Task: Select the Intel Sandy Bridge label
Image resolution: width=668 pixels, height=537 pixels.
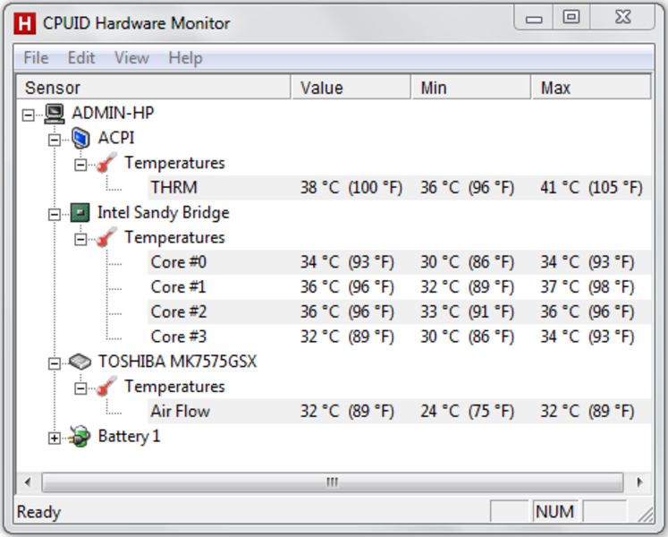Action: tap(163, 212)
